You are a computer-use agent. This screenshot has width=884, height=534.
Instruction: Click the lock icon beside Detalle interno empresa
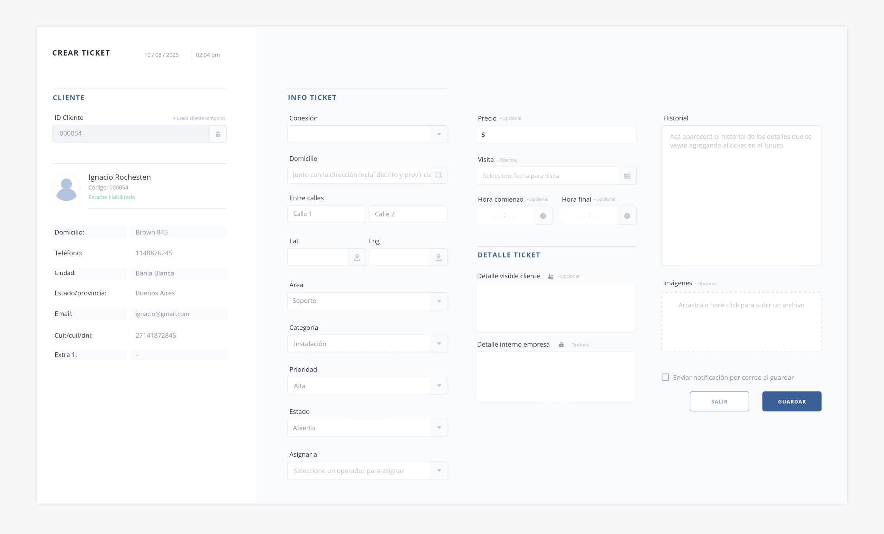click(561, 344)
